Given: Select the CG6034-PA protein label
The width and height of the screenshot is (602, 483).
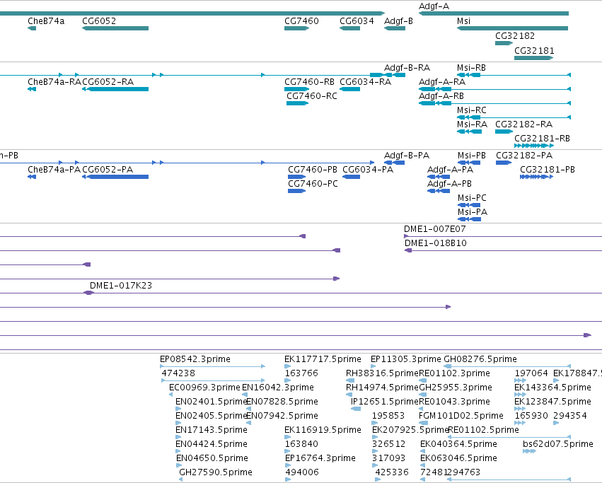Looking at the screenshot, I should click(x=368, y=170).
